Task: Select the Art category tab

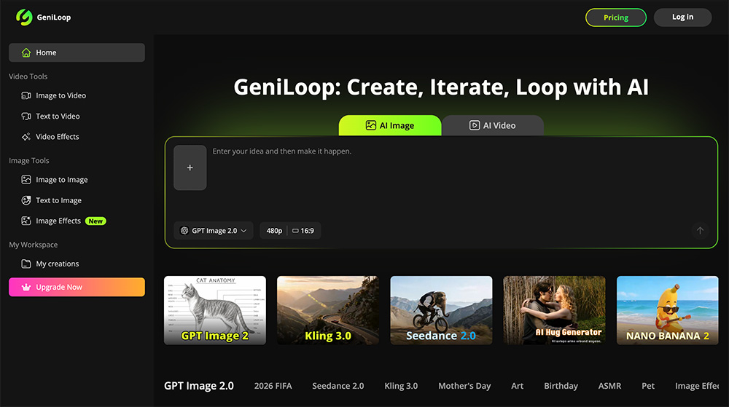Action: tap(518, 386)
